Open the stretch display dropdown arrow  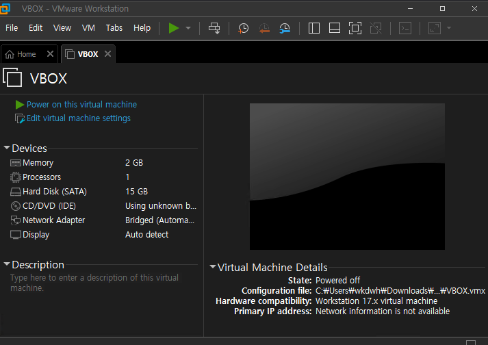(449, 28)
